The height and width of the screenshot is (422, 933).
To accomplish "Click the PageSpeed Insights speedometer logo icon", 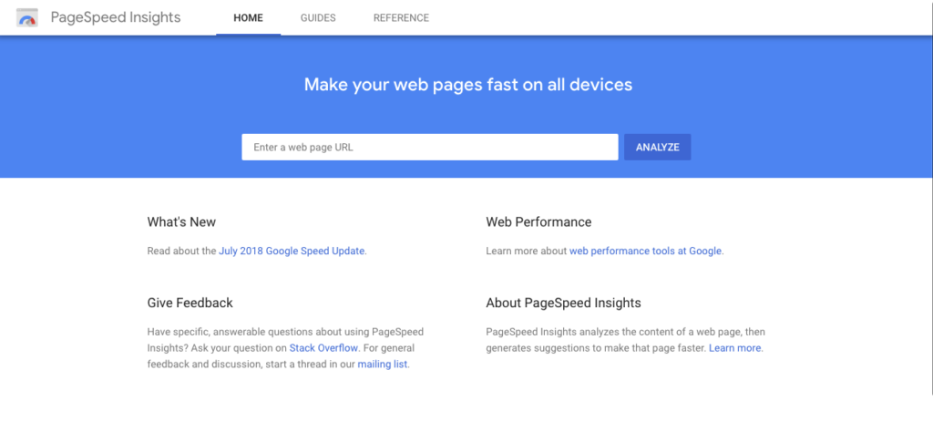I will (26, 18).
